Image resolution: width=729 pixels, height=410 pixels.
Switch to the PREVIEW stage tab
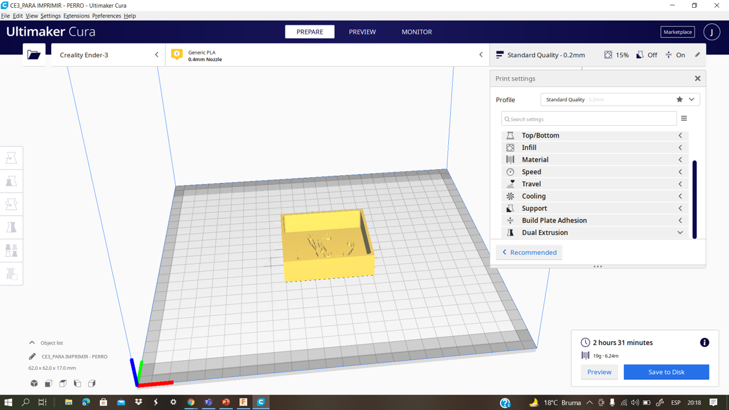coord(362,32)
